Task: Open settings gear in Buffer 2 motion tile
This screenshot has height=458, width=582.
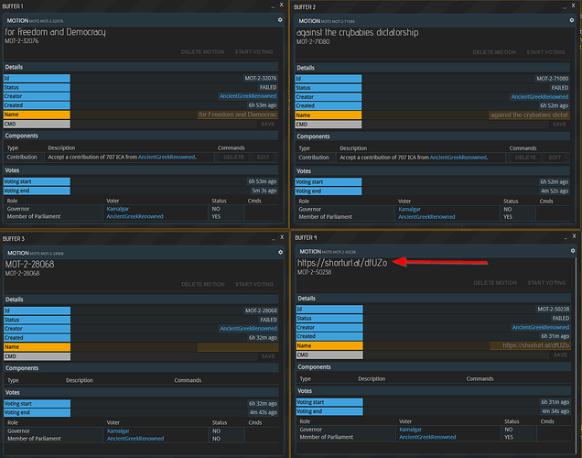Action: pyautogui.click(x=572, y=20)
